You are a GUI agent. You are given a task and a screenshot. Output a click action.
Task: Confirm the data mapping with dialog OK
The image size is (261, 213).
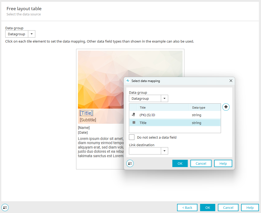pyautogui.click(x=180, y=163)
